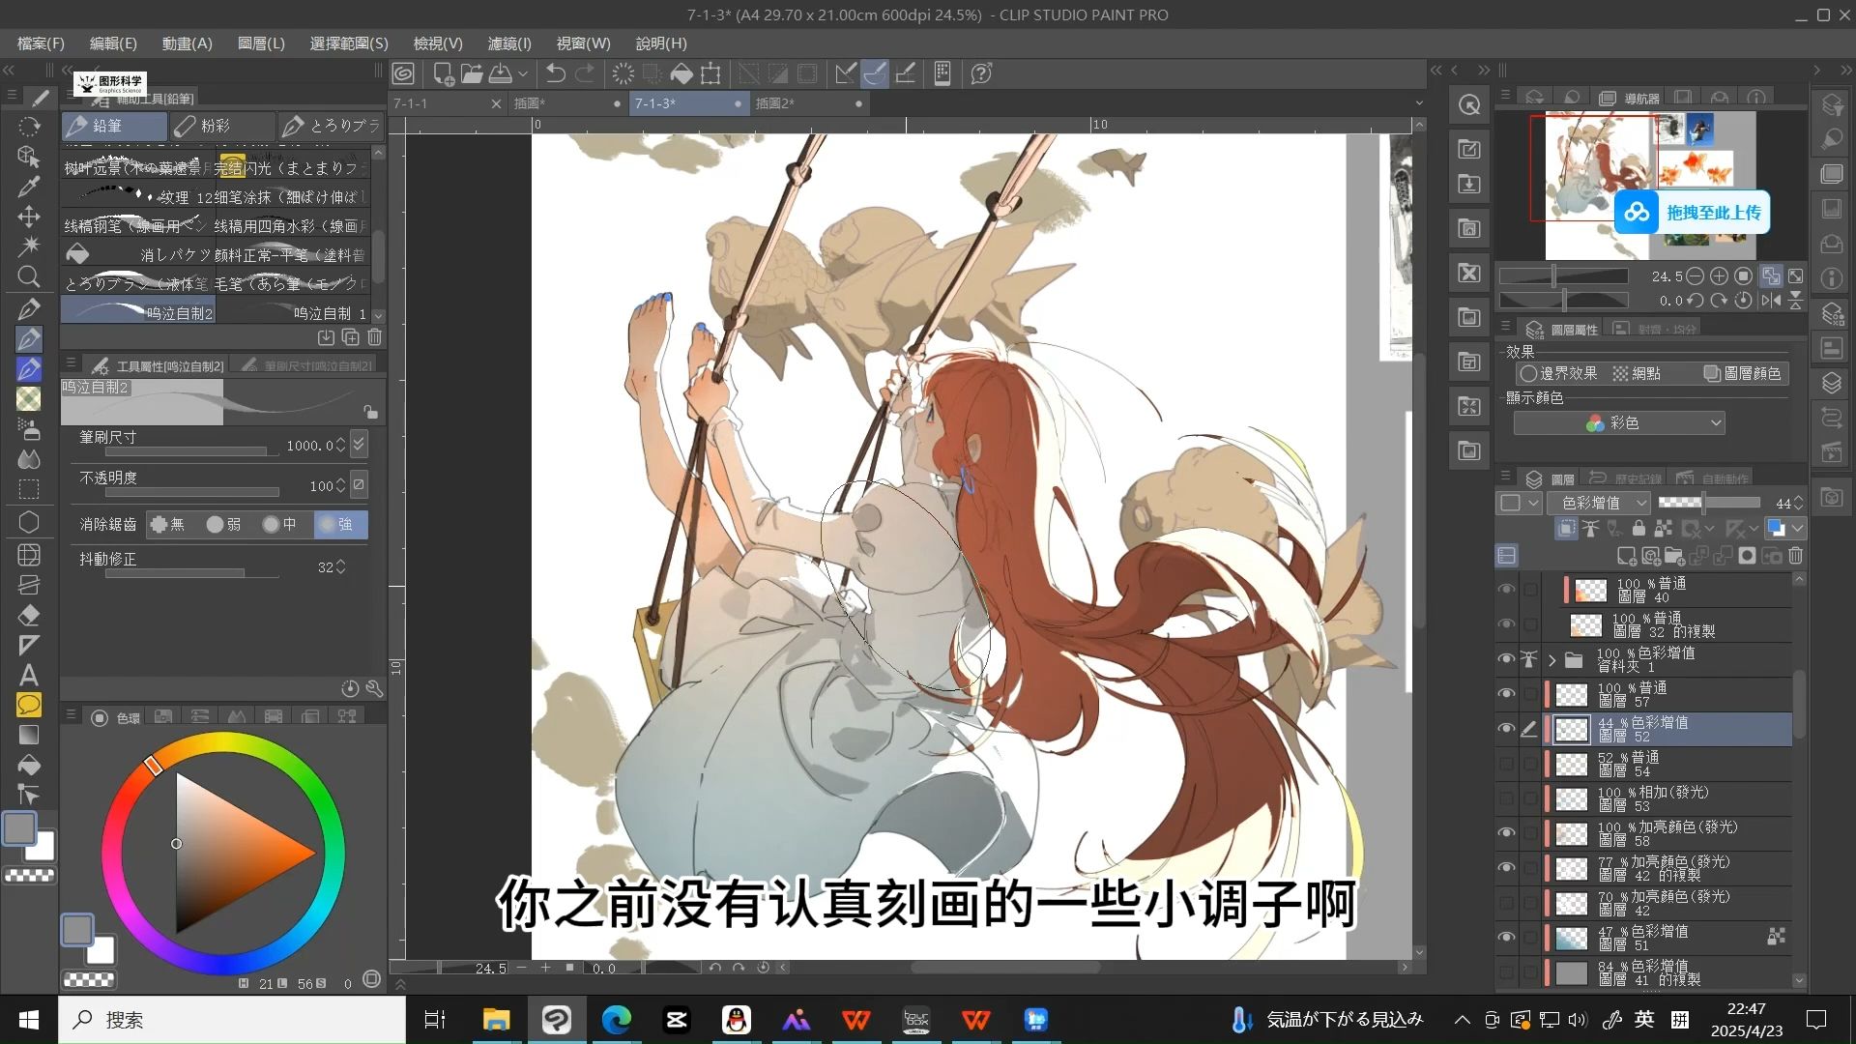Click the Redo arrow in command bar
1856x1044 pixels.
[585, 73]
